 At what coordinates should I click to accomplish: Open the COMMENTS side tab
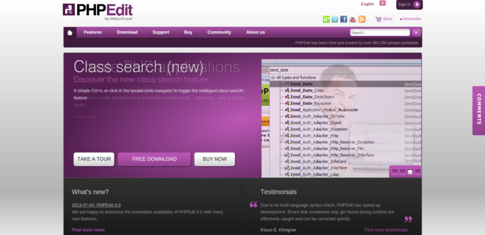pos(479,110)
